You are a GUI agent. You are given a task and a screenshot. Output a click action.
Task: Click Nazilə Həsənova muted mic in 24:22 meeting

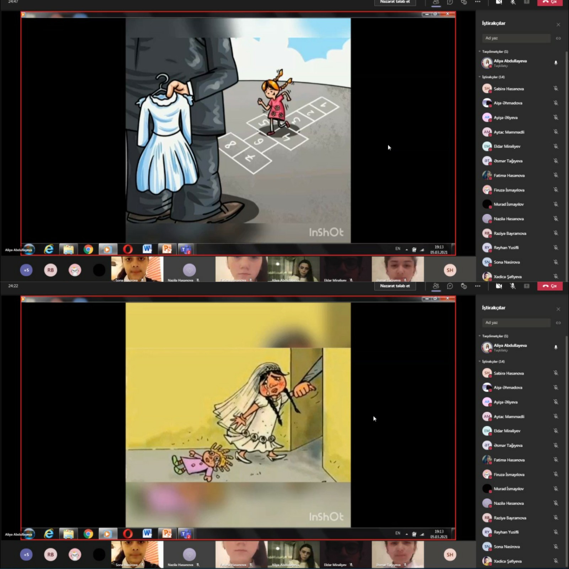point(555,503)
